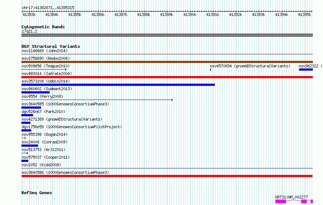Click the blue dgv1756e59 variant bar
This screenshot has height=205, width=323.
26,130
